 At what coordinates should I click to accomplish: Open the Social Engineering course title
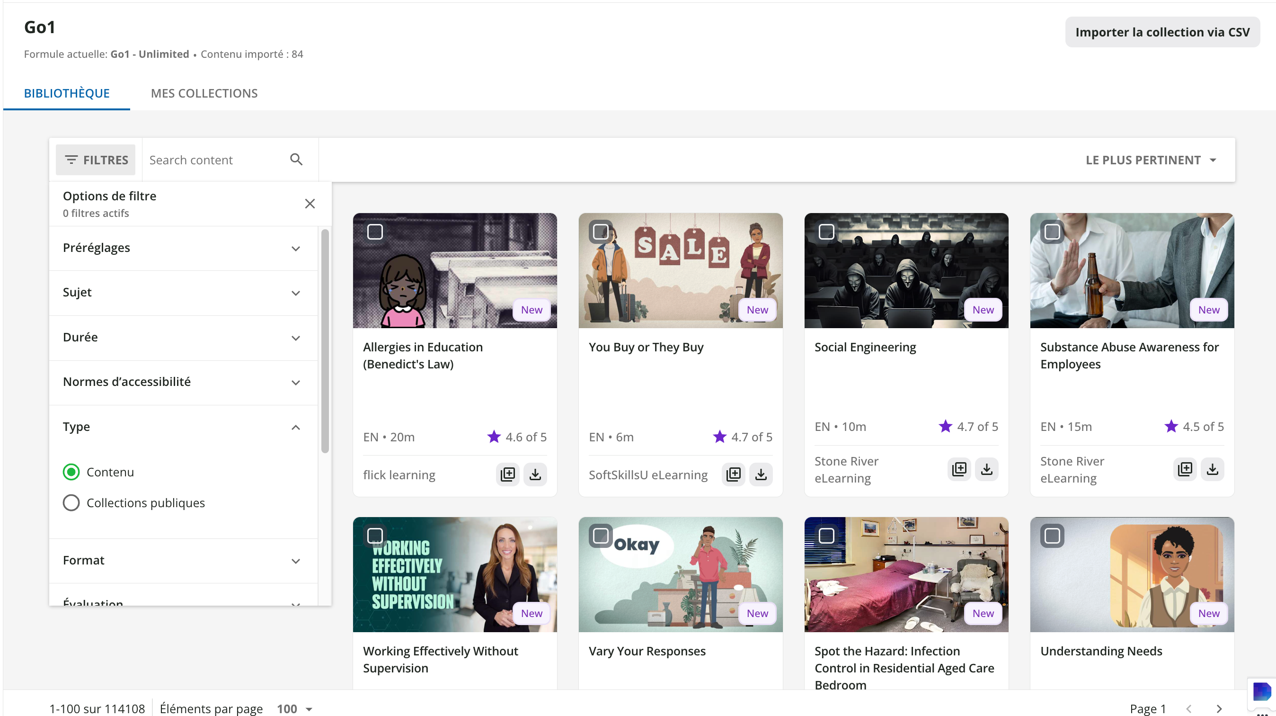pyautogui.click(x=865, y=347)
